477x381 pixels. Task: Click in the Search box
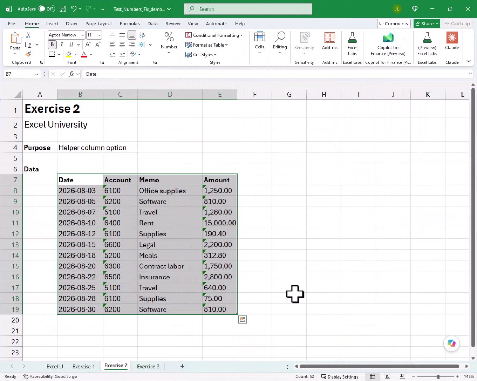[x=248, y=9]
